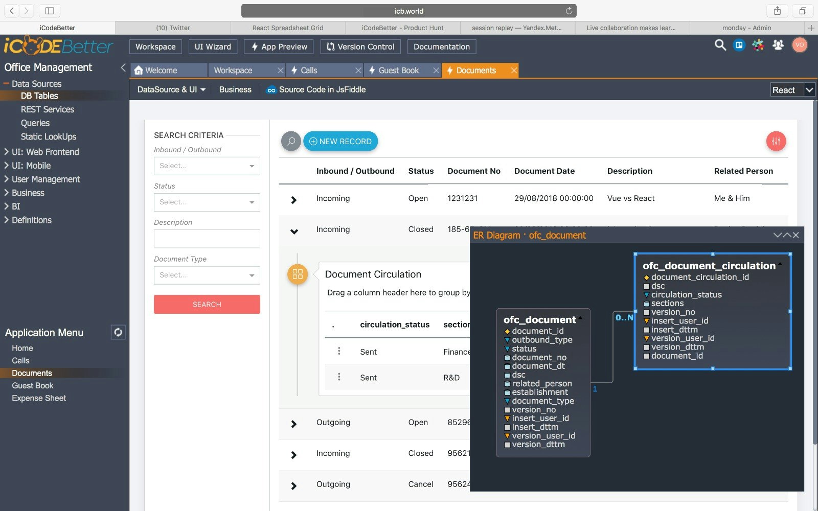Close the Workspace tab
Screen dimensions: 818x511
click(280, 70)
